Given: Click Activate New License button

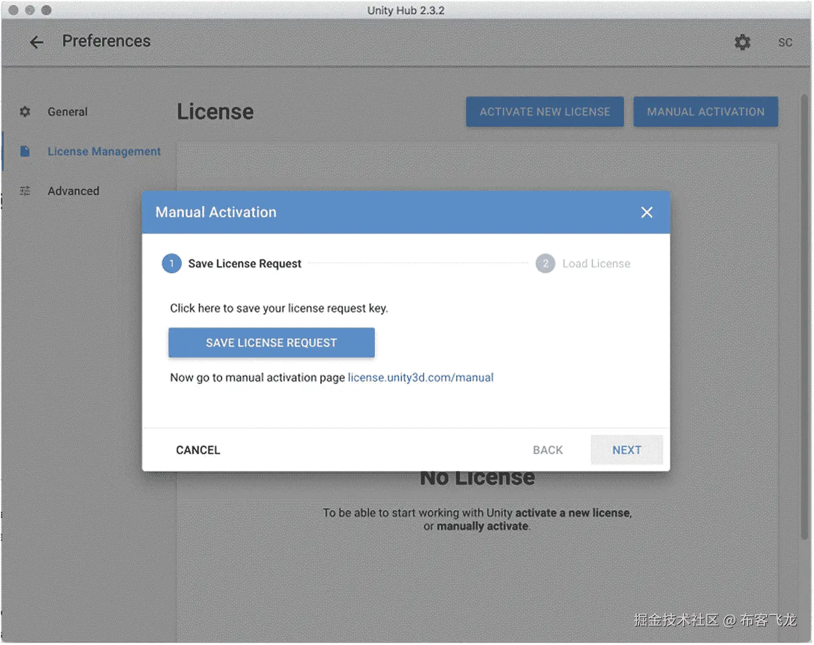Looking at the screenshot, I should pyautogui.click(x=545, y=112).
